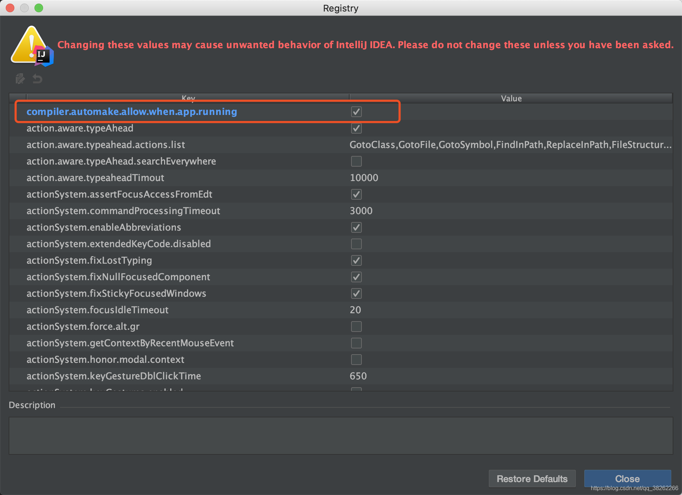This screenshot has height=495, width=682.
Task: Click the 3000 value cell
Action: [361, 211]
